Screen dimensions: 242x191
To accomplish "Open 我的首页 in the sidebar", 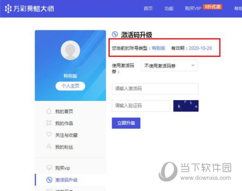I will [64, 111].
